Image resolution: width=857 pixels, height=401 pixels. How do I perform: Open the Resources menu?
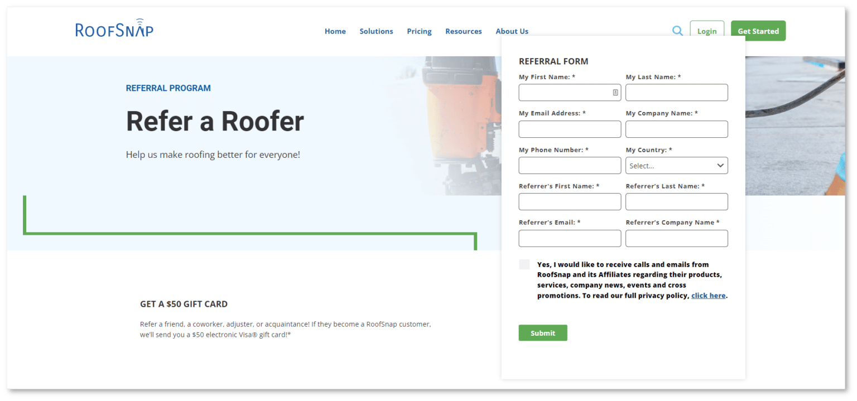click(463, 31)
